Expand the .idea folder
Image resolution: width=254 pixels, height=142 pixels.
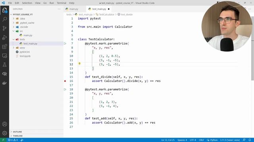pos(22,19)
